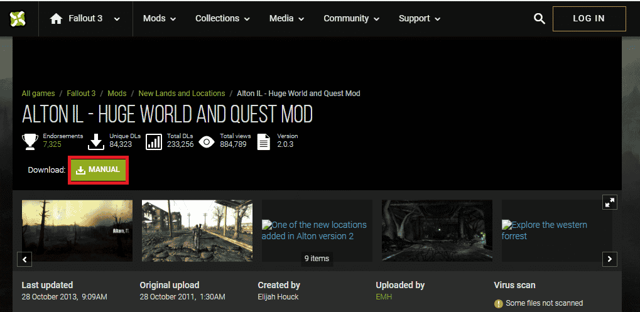Click the 884,789 total views value

234,144
